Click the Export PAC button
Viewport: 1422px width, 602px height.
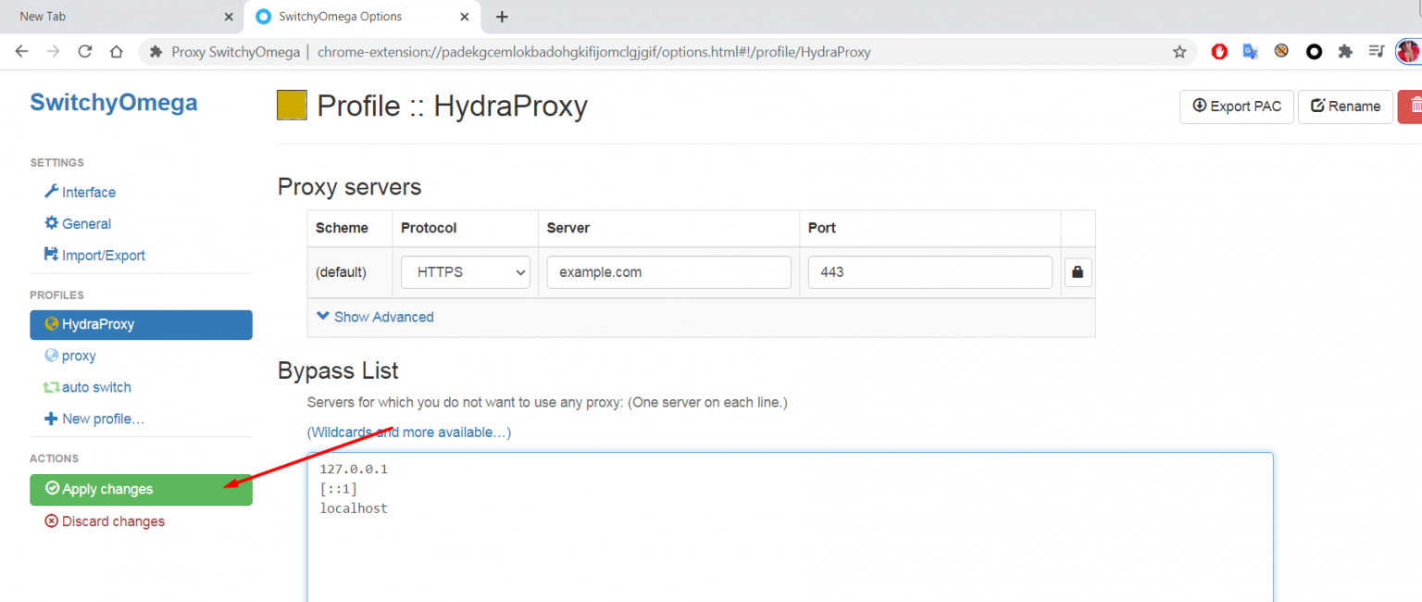point(1236,107)
